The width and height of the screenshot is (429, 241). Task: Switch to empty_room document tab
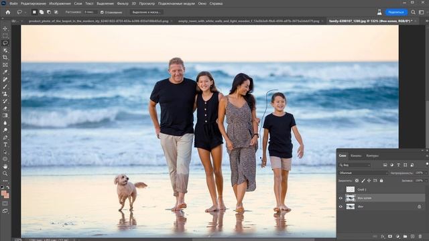[249, 21]
